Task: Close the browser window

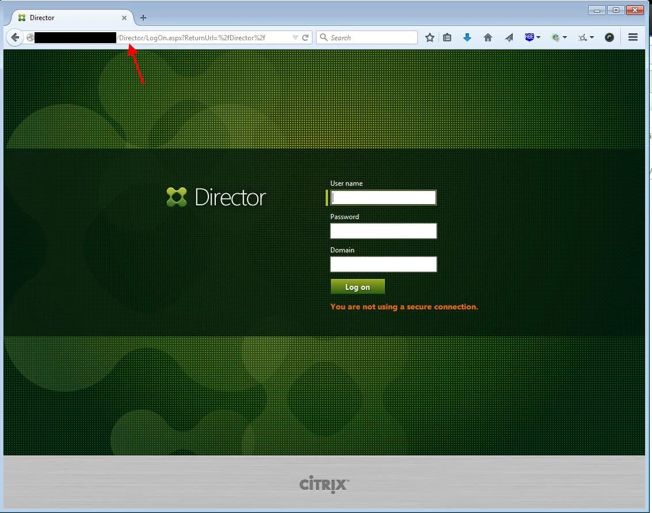Action: (635, 10)
